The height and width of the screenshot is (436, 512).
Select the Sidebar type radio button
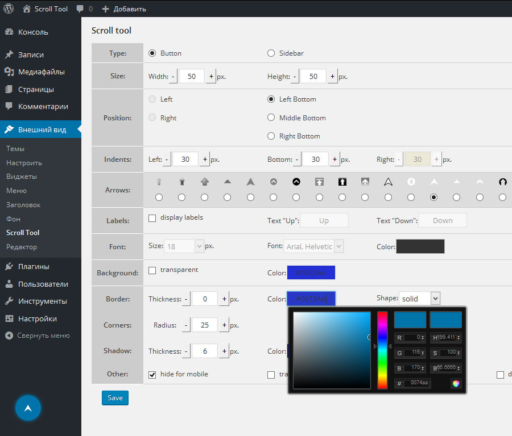(271, 53)
